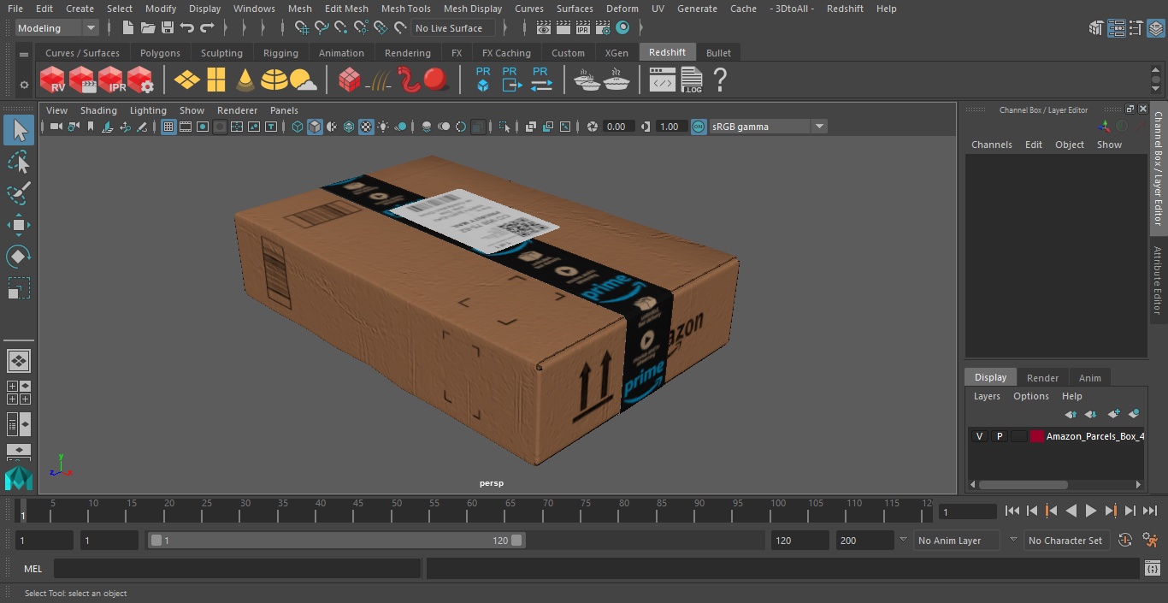Activate the Scale tool
Screen dimensions: 1168x603
click(x=19, y=288)
